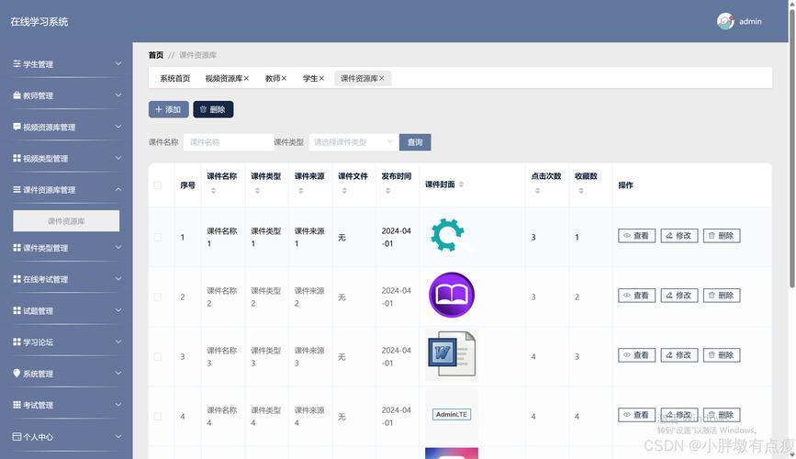Click the 在线考试管理 grid icon
The width and height of the screenshot is (796, 459).
pos(17,279)
